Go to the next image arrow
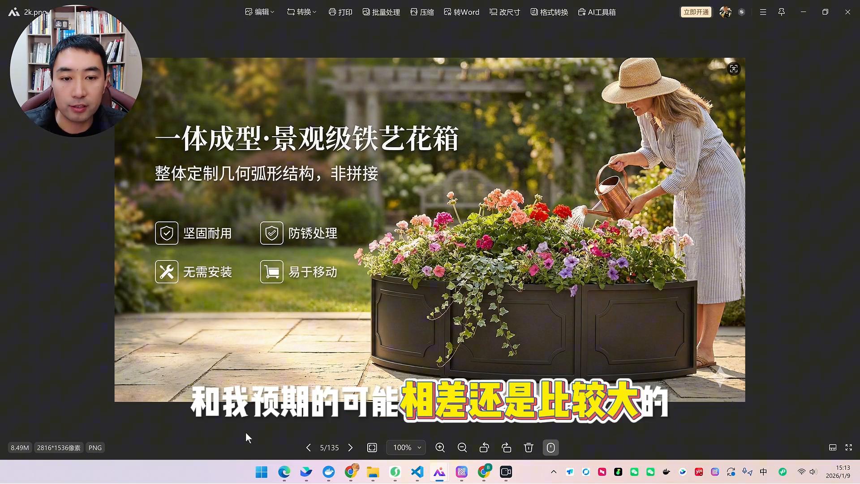860x484 pixels. point(350,448)
